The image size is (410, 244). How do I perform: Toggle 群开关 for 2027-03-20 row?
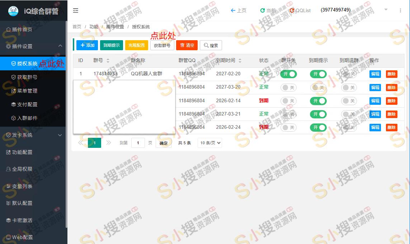[288, 88]
